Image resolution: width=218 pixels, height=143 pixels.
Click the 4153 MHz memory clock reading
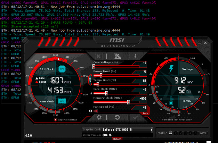click(59, 90)
